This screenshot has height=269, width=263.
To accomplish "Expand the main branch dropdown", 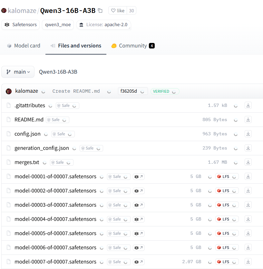I will click(x=18, y=72).
